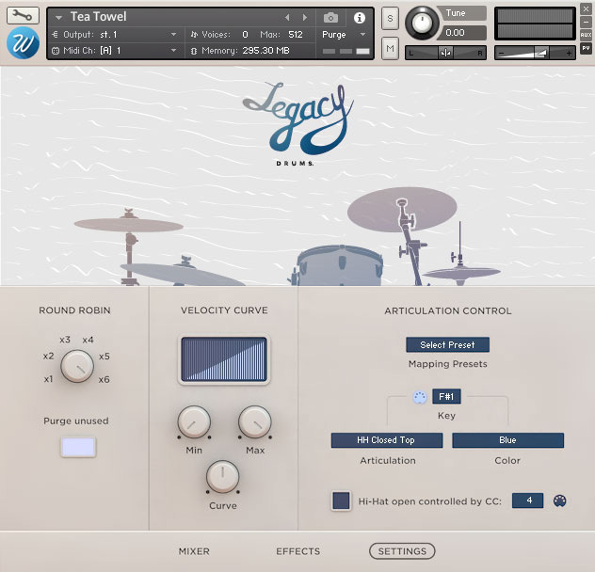Switch to the Effects tab
The height and width of the screenshot is (572, 595).
tap(297, 551)
